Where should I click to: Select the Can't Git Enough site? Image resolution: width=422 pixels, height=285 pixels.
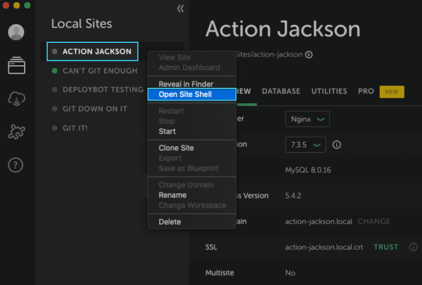pyautogui.click(x=99, y=71)
